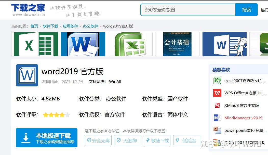Click the lightning icon on 极速下载 tag
This screenshot has height=155, width=268.
(148, 140)
